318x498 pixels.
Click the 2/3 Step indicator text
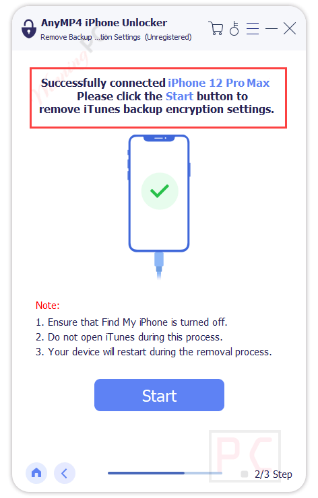point(273,474)
